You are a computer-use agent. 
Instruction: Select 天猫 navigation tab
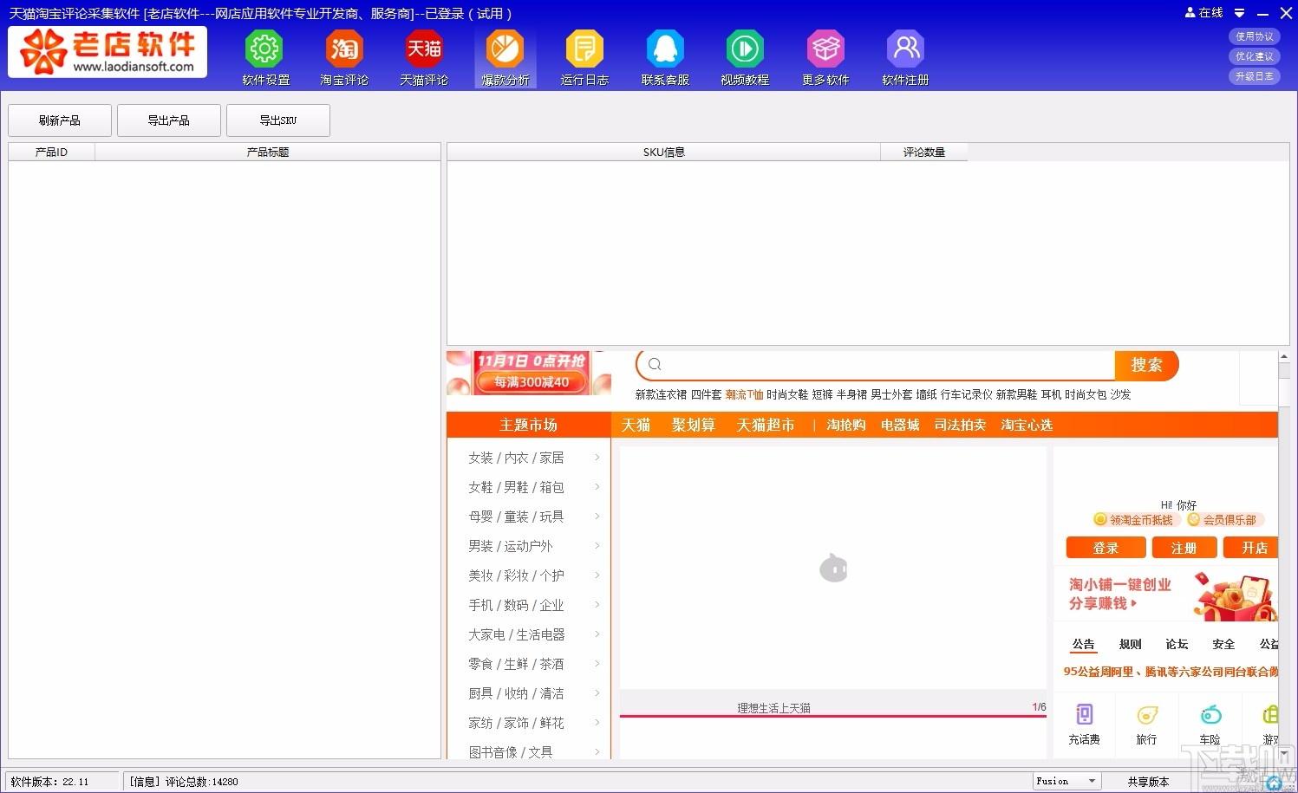[636, 425]
